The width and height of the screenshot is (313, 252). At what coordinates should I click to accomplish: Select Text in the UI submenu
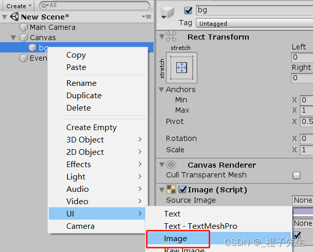(219, 214)
